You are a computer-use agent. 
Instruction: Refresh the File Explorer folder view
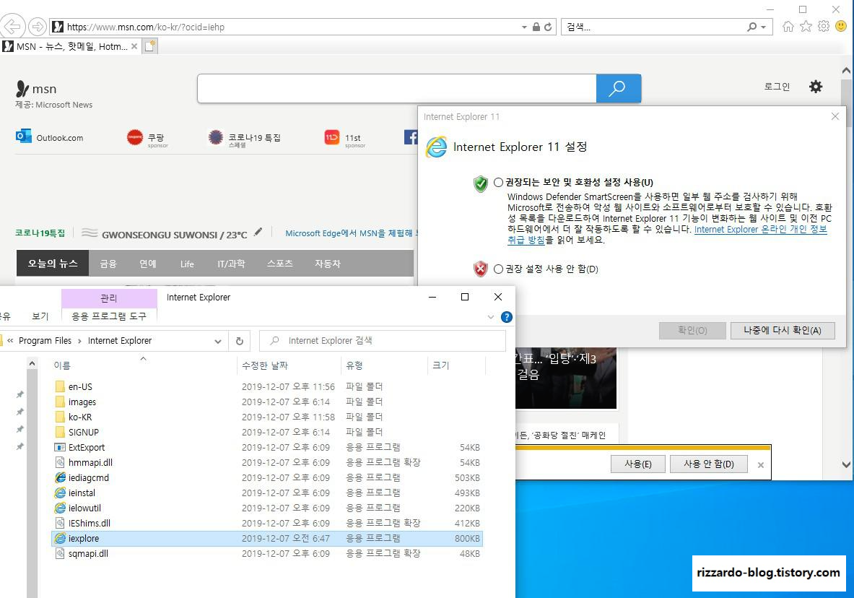click(x=240, y=341)
